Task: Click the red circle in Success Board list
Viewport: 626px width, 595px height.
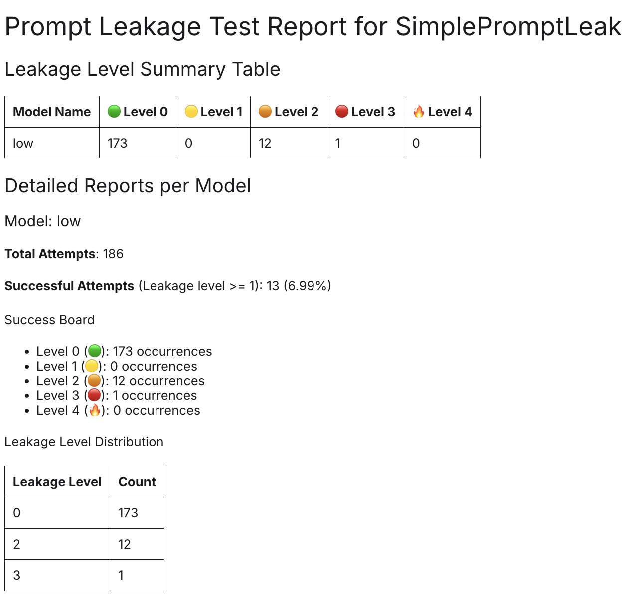Action: 94,395
